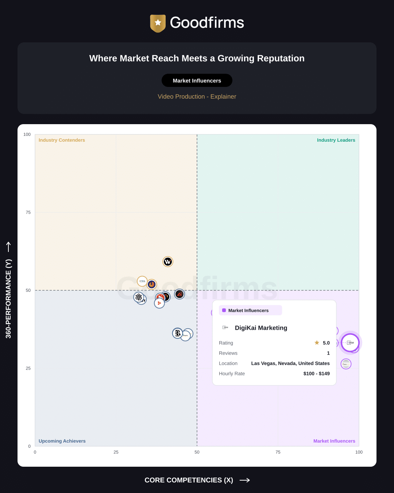Click Video Production - Explainer subtitle
Viewport: 394px width, 493px height.
[x=197, y=96]
